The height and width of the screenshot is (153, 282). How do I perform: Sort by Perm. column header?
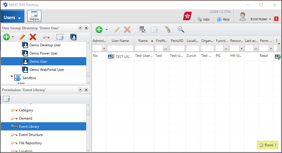point(266,41)
